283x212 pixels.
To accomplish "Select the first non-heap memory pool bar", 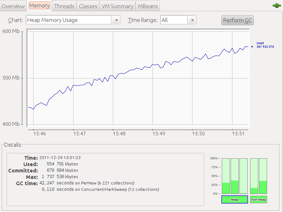I will click(x=254, y=176).
